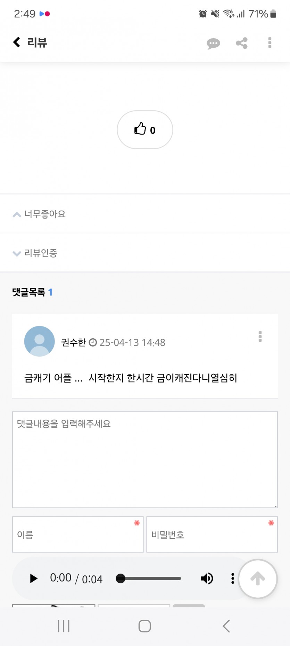The height and width of the screenshot is (646, 290).
Task: Tap the back arrow next to 리뷰
Action: pyautogui.click(x=17, y=42)
